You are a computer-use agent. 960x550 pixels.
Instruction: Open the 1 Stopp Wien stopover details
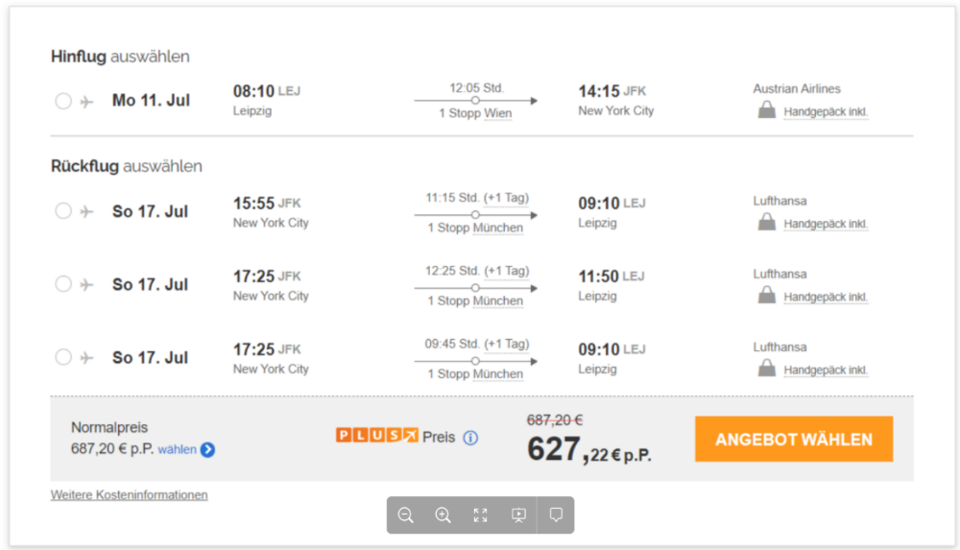(x=475, y=113)
